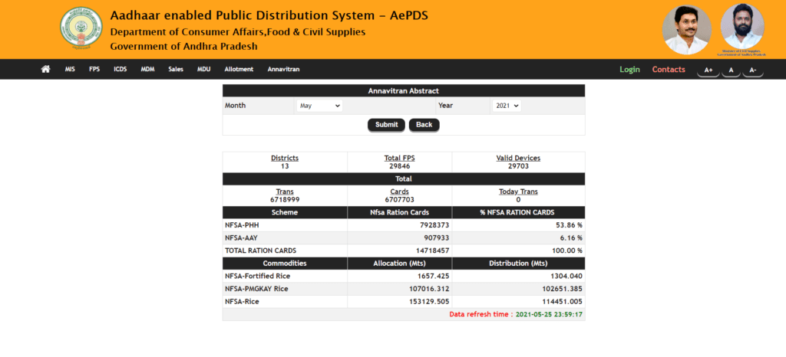Image resolution: width=786 pixels, height=357 pixels.
Task: Expand the Month dropdown showing May
Action: click(319, 106)
